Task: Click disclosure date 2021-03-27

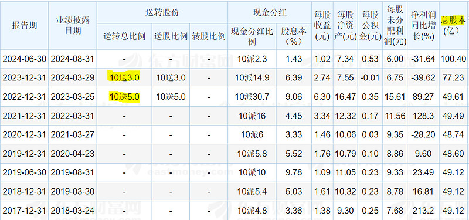Action: 73,135
